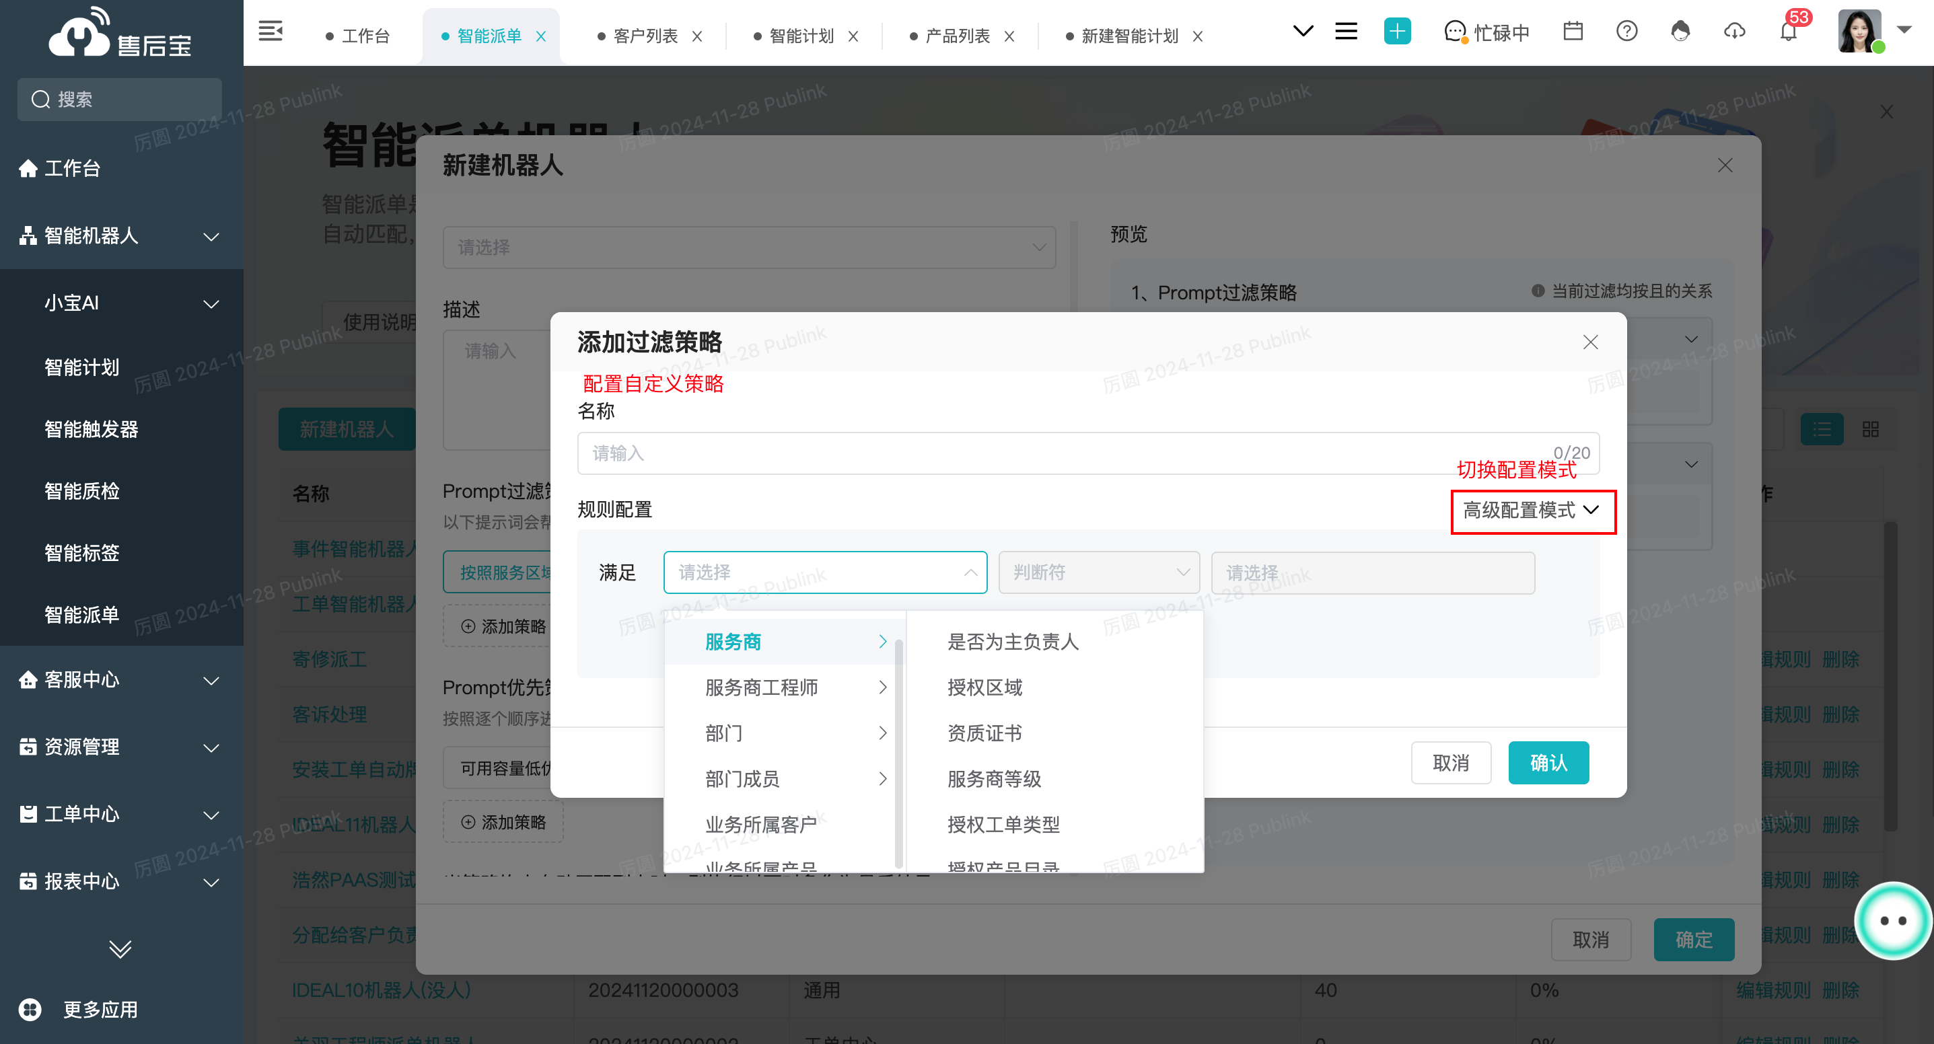
Task: Switch to the 新建智能计划 tab
Action: point(1129,36)
